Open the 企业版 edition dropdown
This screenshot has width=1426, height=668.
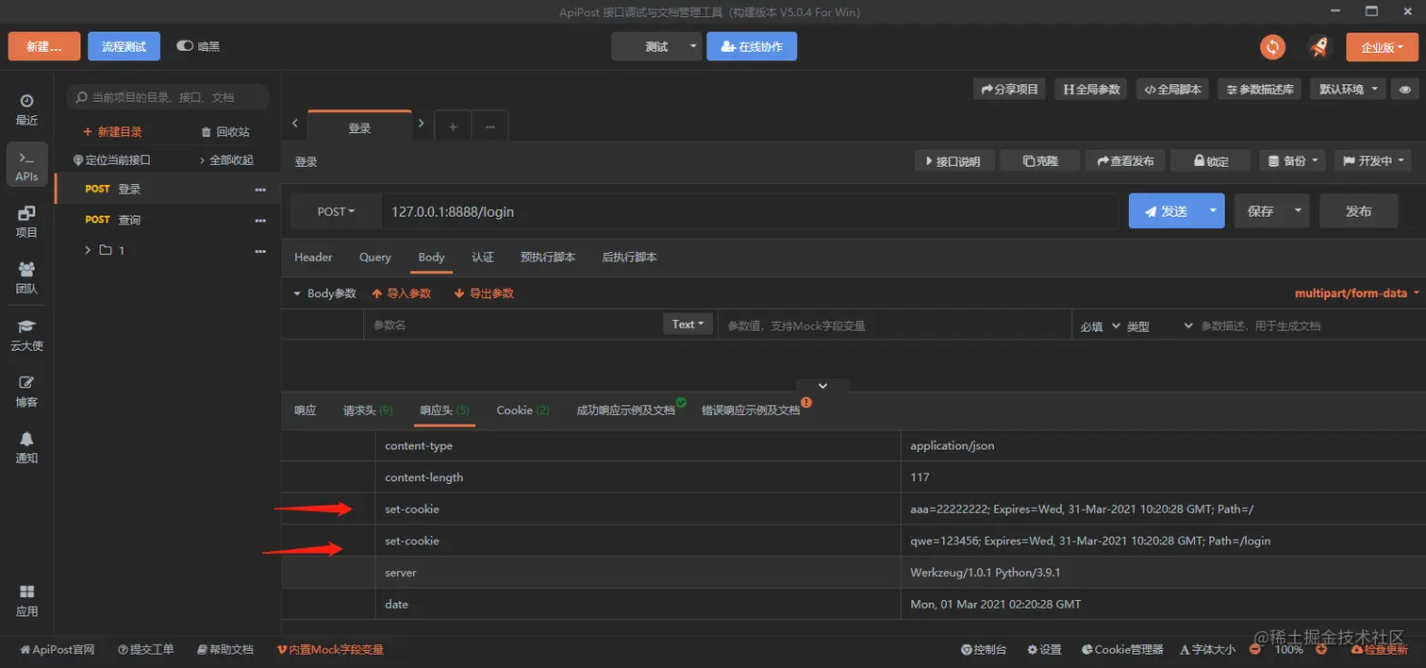click(x=1382, y=47)
